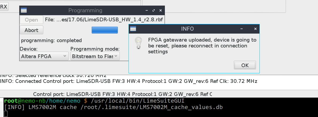Click the blue programming progress bar
318x117 pixels.
point(105,30)
